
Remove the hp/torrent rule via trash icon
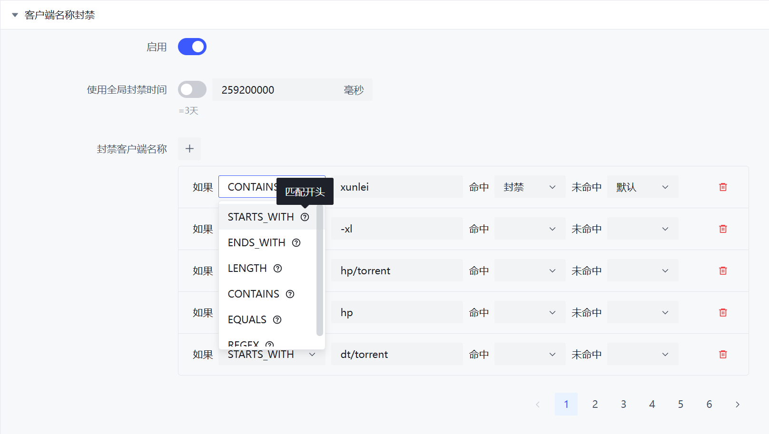click(723, 271)
